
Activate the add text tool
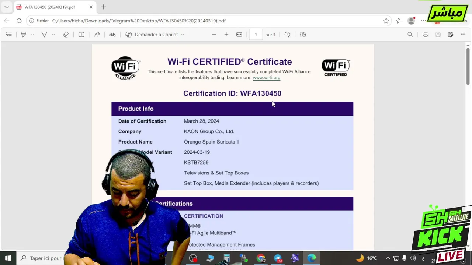click(x=81, y=35)
